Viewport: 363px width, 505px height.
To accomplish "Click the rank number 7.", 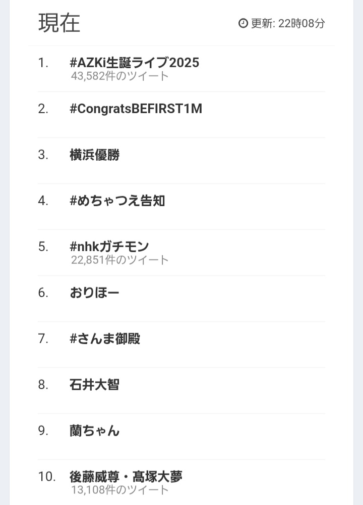I will coord(43,339).
